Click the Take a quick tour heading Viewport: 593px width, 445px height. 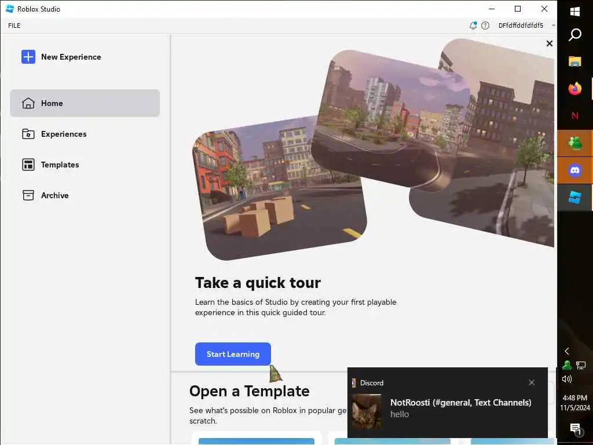(x=258, y=283)
